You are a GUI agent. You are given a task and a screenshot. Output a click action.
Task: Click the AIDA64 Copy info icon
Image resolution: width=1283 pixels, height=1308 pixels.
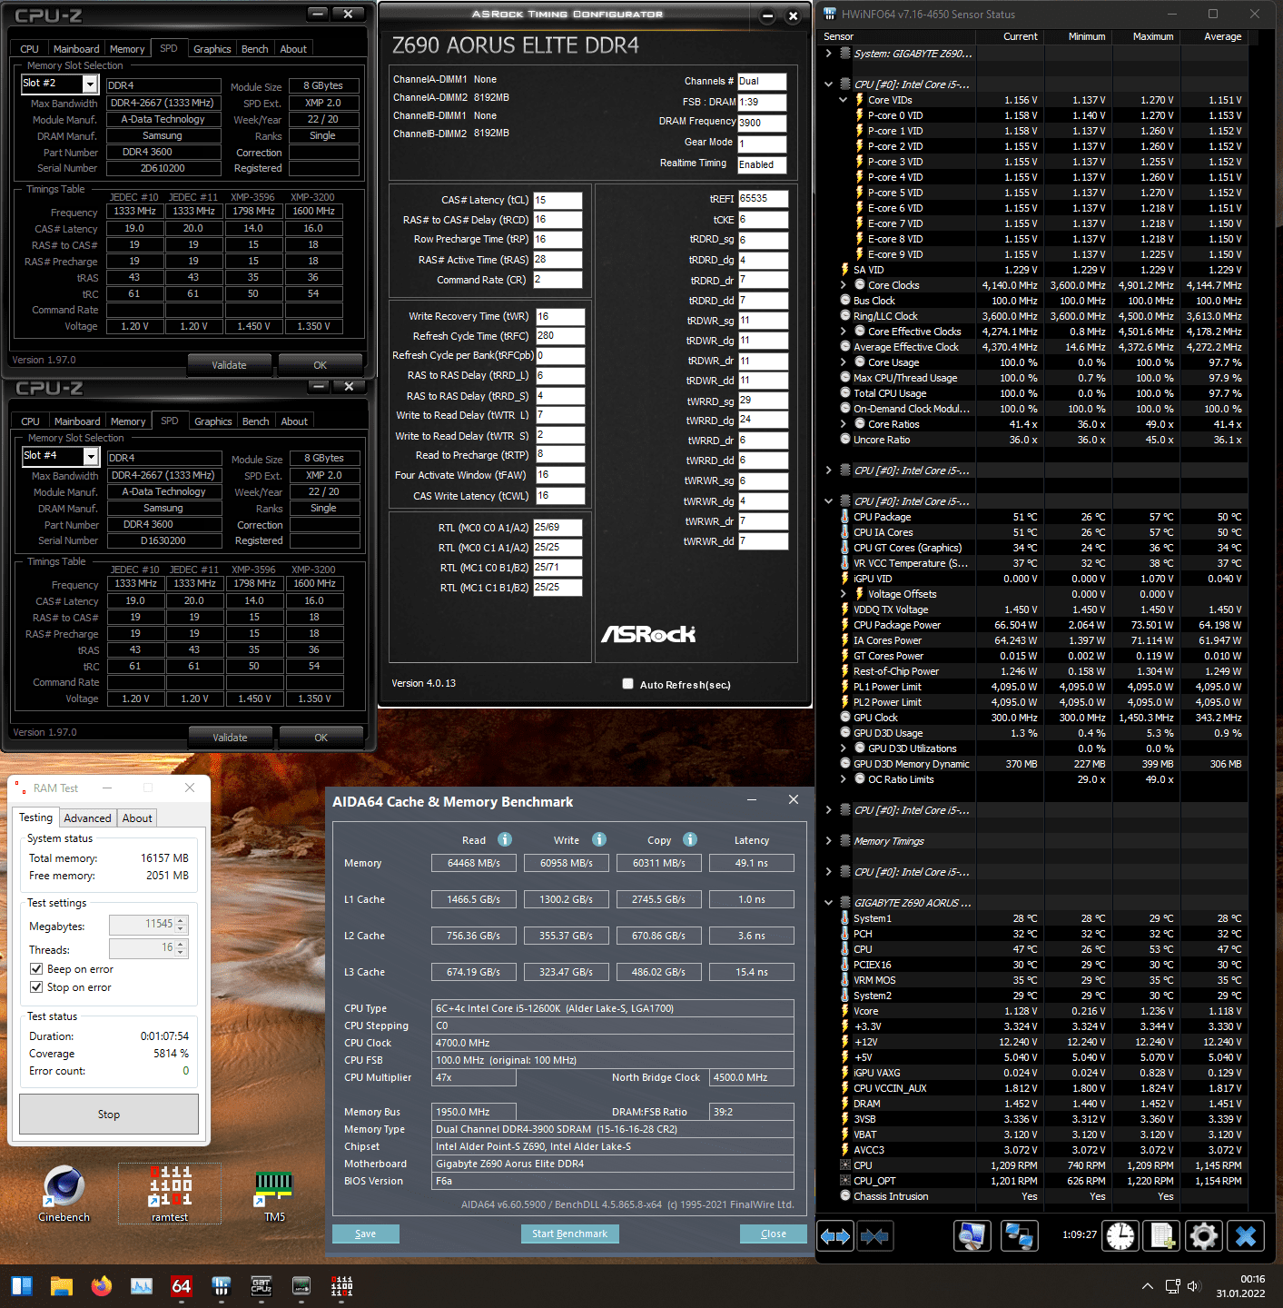click(x=690, y=839)
